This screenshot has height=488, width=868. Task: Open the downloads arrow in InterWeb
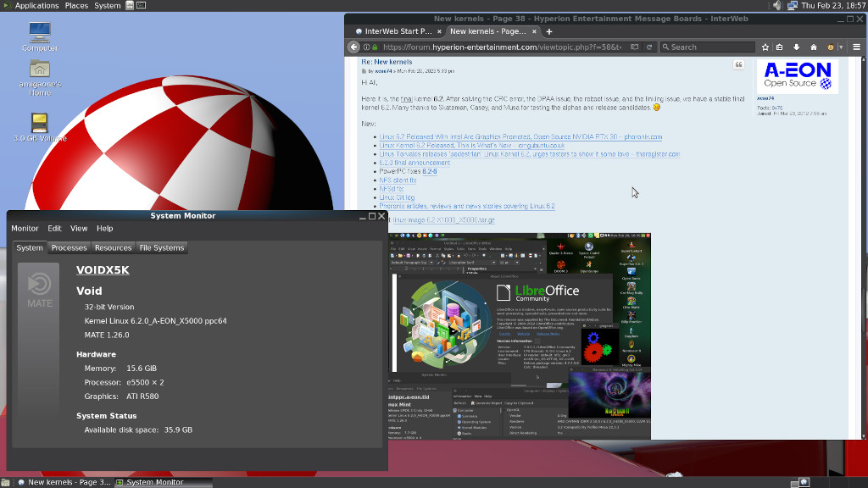[x=797, y=47]
